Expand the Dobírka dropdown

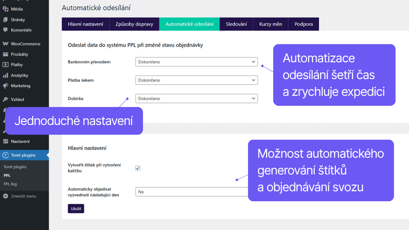[x=197, y=99]
